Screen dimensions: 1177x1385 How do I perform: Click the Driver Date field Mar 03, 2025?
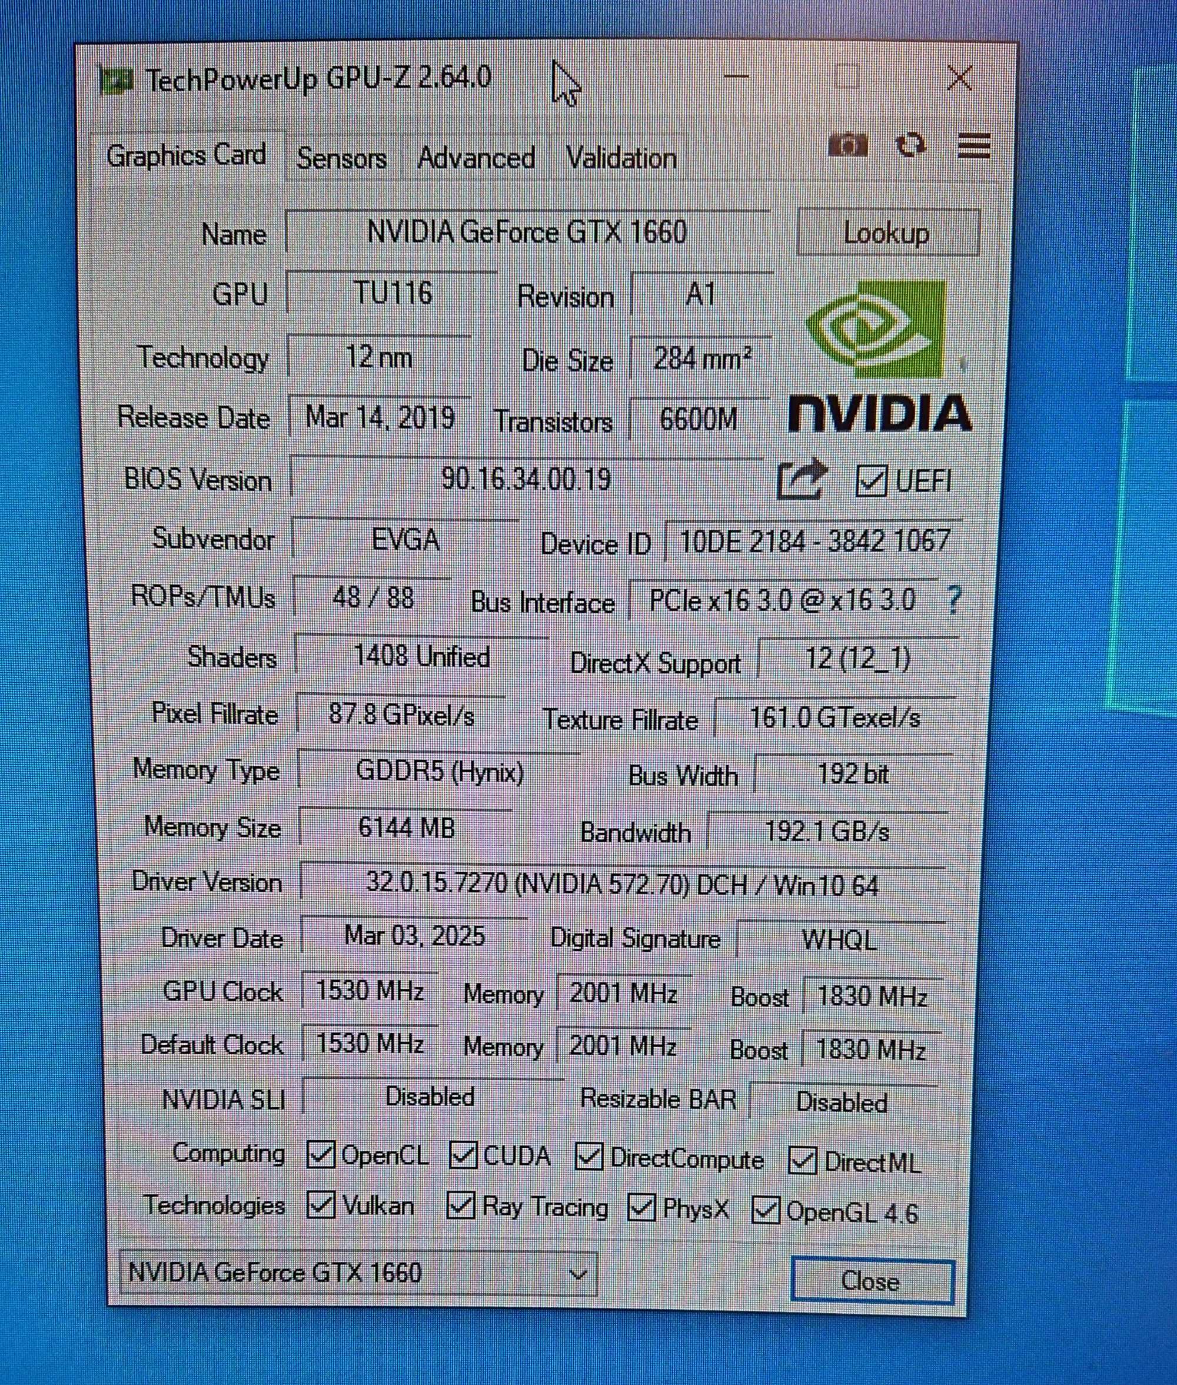(x=414, y=936)
